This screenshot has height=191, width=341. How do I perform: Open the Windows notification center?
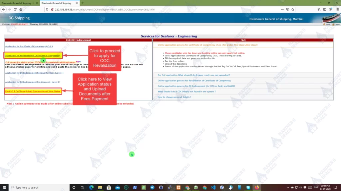click(335, 187)
